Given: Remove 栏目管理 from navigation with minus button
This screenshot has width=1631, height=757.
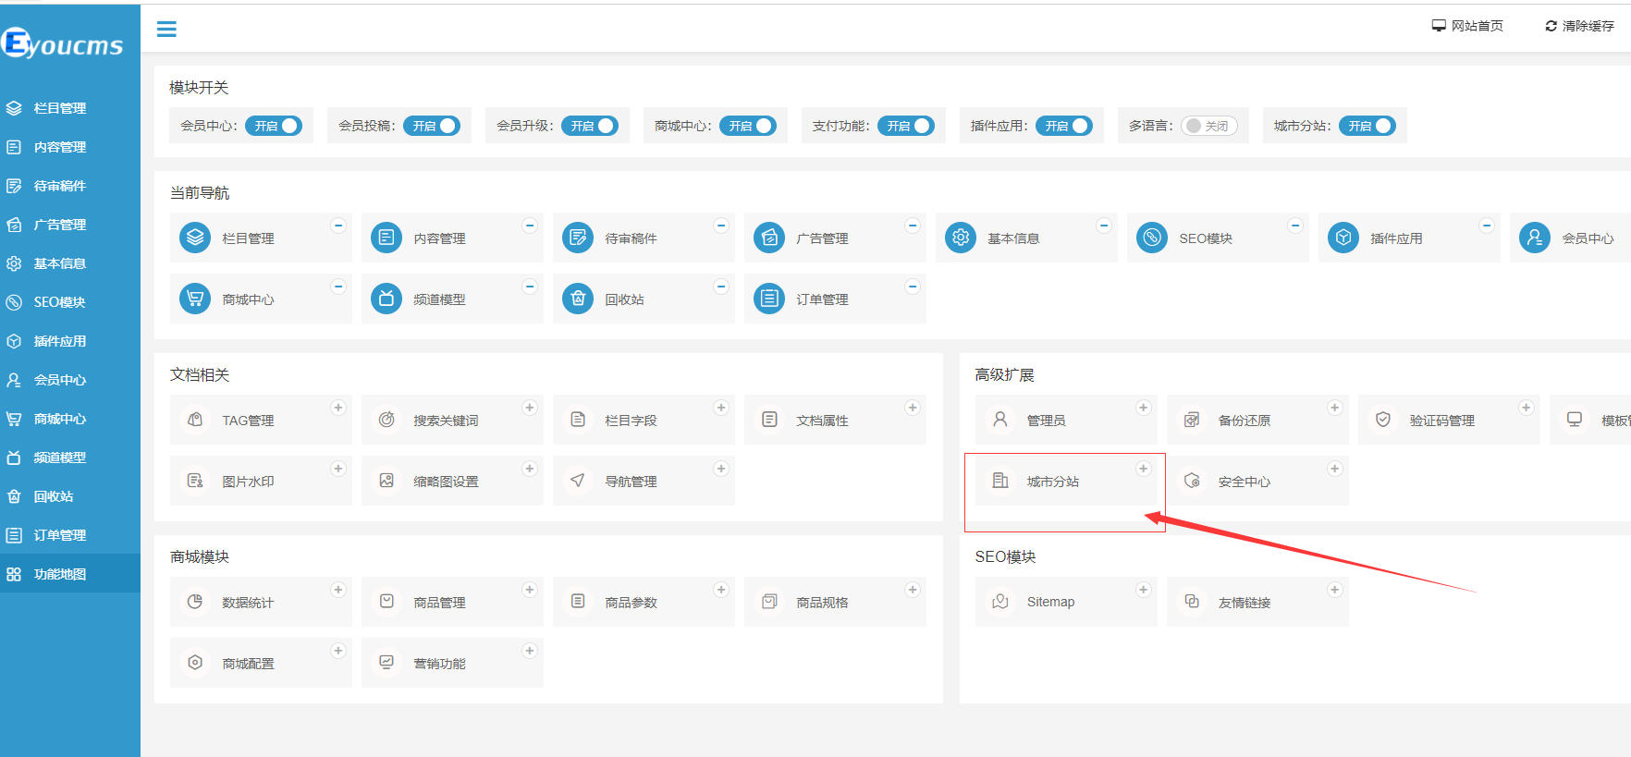Looking at the screenshot, I should [338, 226].
